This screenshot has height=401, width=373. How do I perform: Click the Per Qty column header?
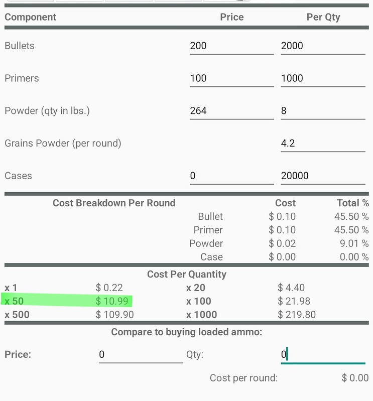coord(323,17)
